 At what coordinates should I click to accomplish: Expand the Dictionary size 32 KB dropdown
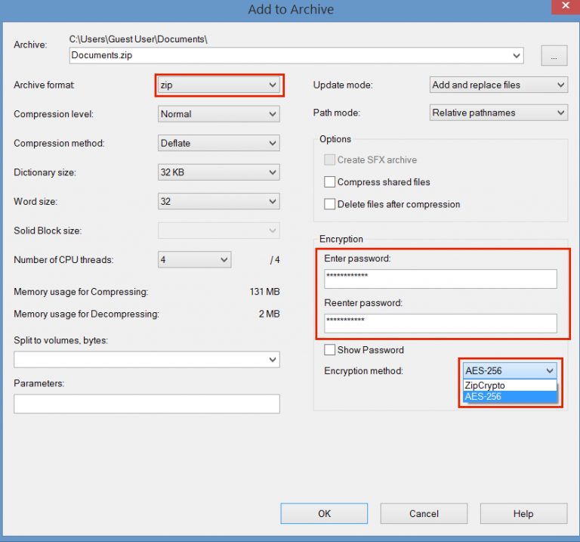coord(218,172)
